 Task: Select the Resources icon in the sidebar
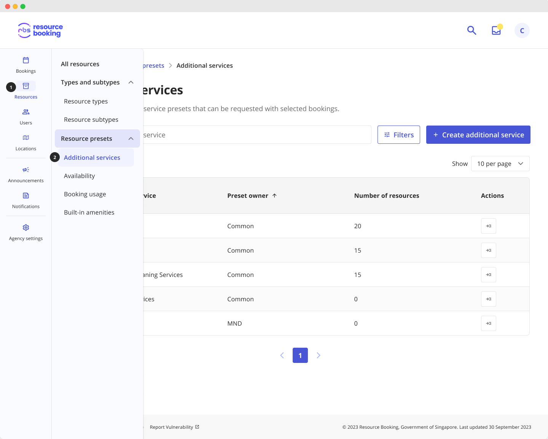pos(25,86)
